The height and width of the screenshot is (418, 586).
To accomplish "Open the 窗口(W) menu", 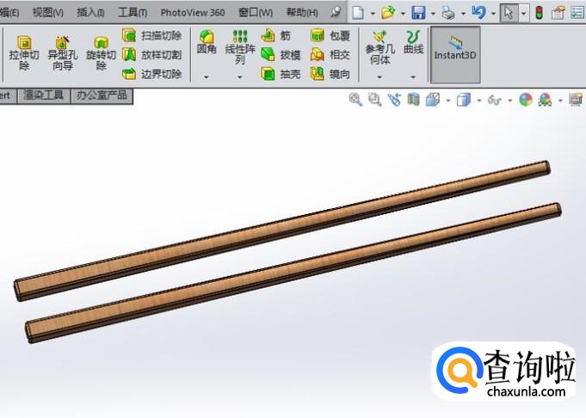I will [x=256, y=13].
